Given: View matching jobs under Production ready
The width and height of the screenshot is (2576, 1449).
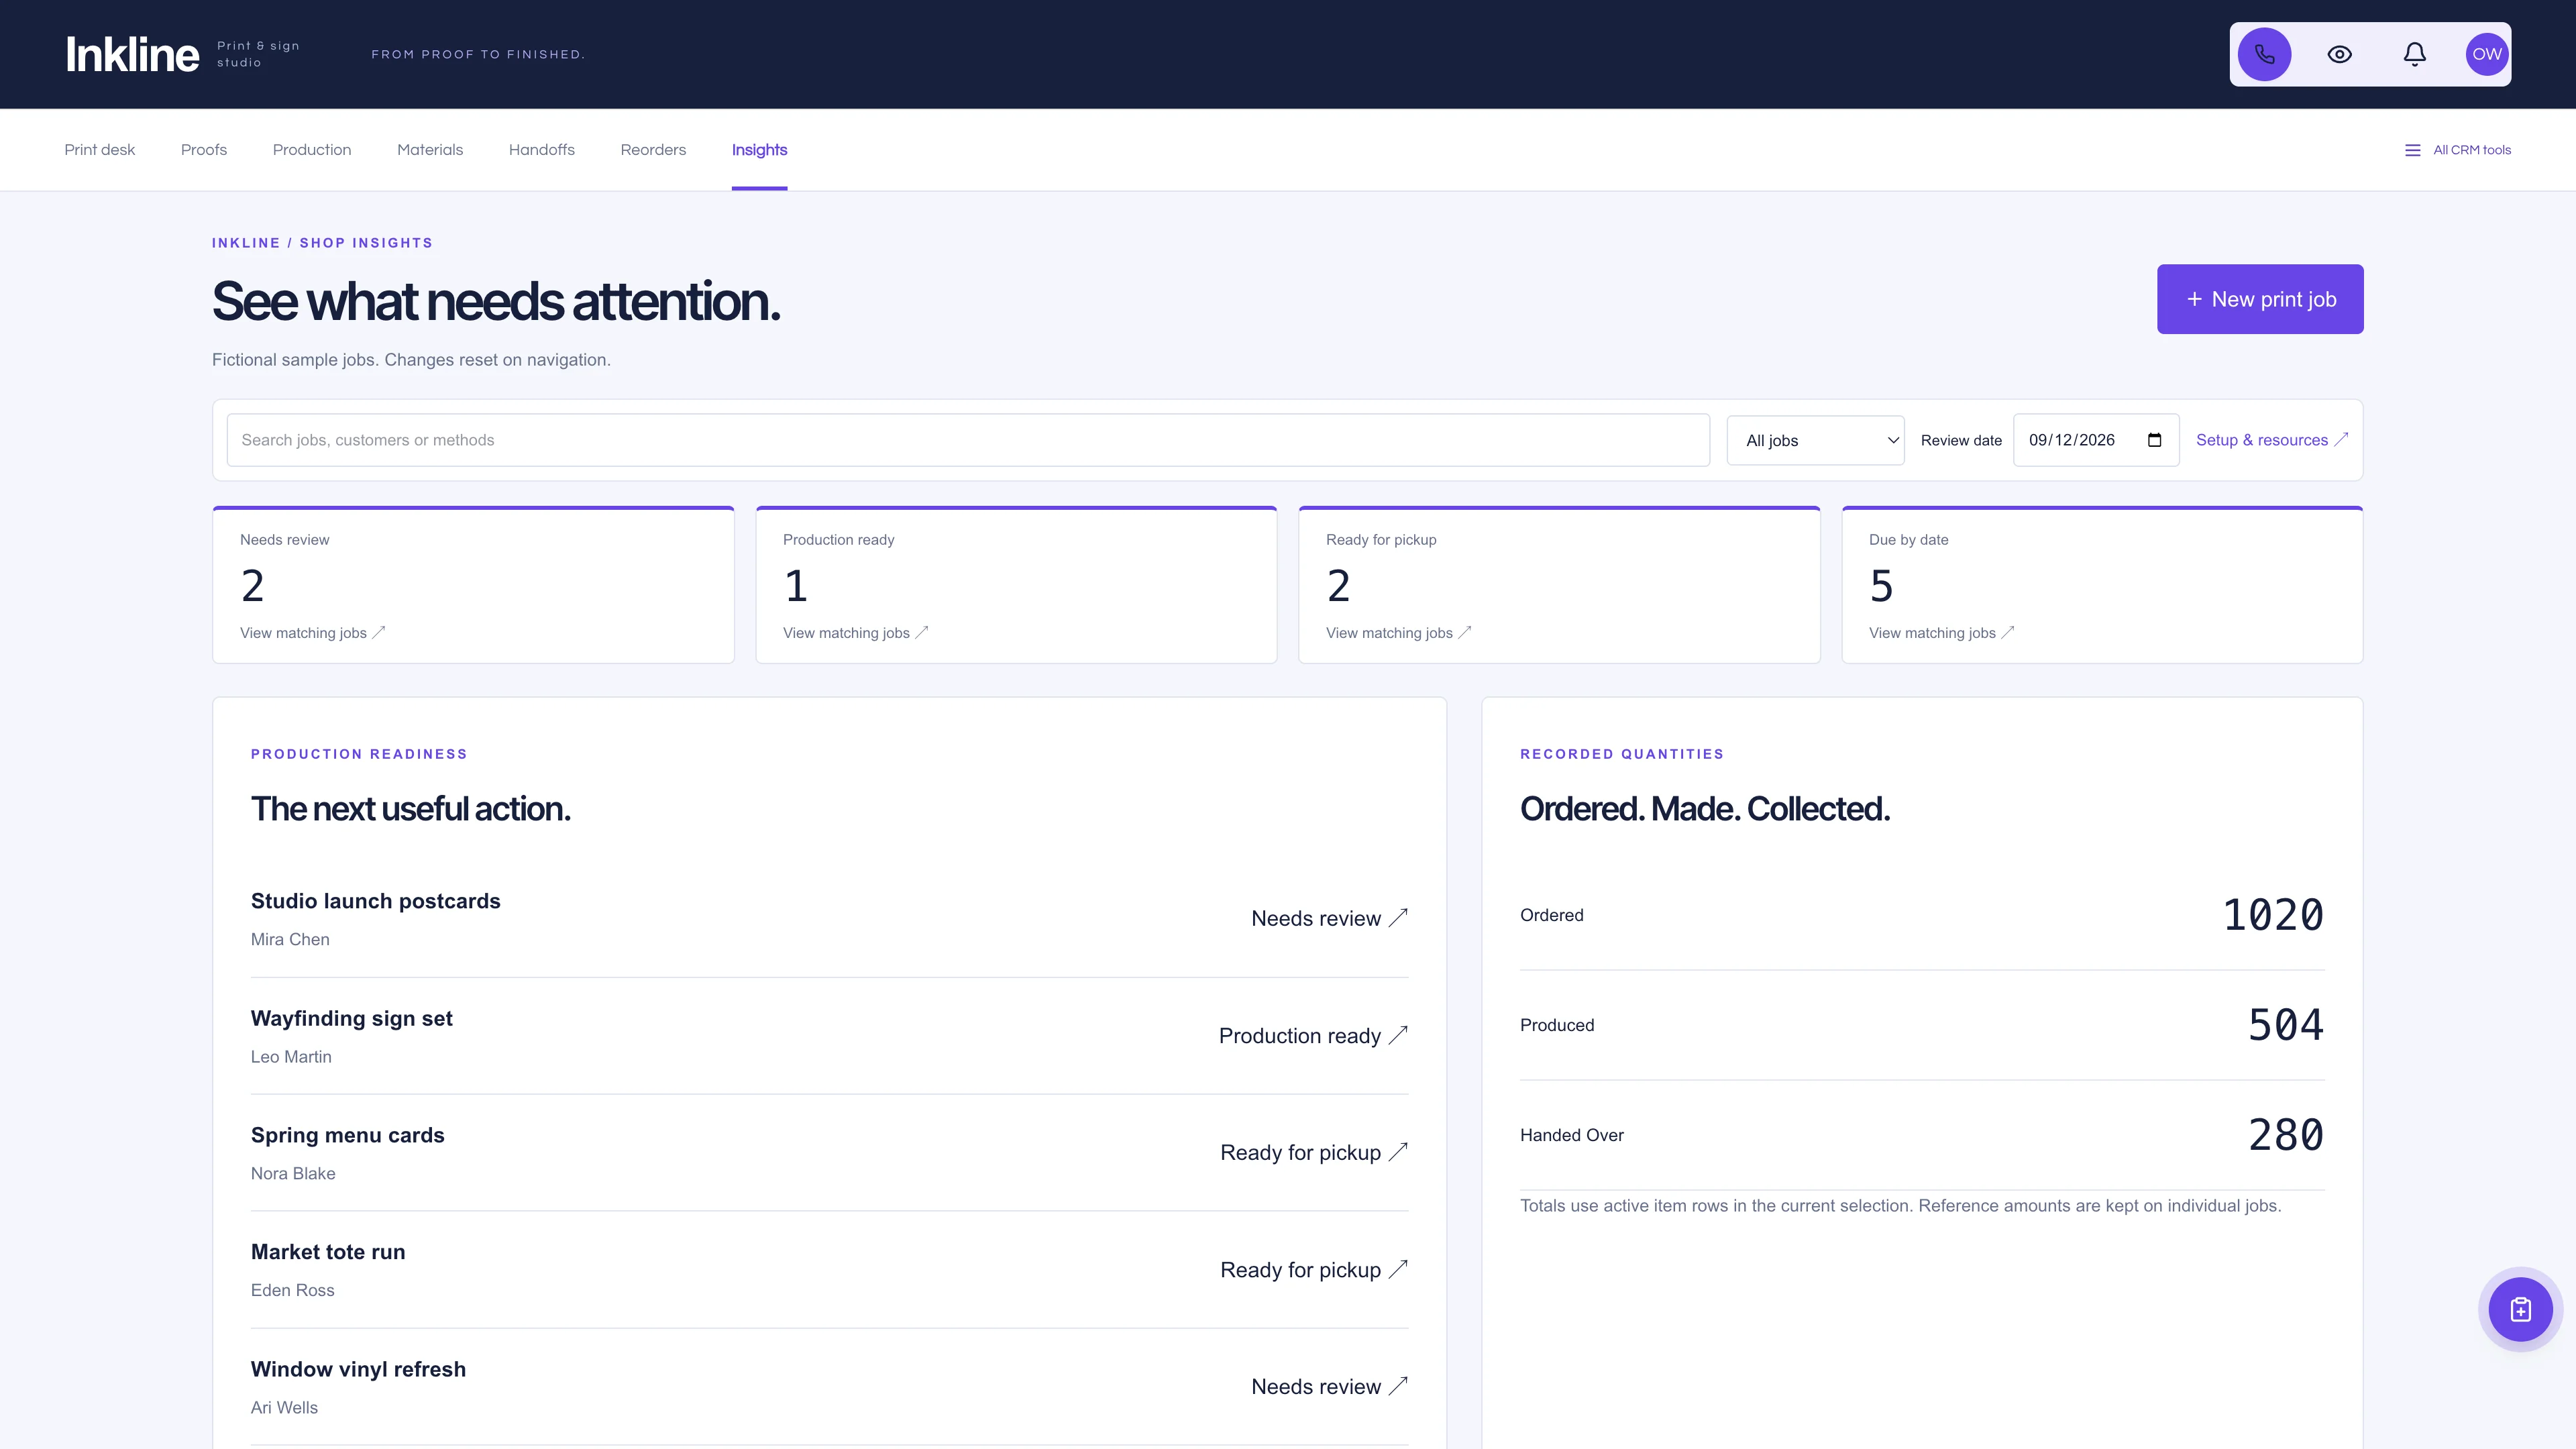Looking at the screenshot, I should tap(855, 633).
